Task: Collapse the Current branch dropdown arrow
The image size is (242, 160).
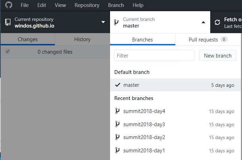Action: pos(204,22)
